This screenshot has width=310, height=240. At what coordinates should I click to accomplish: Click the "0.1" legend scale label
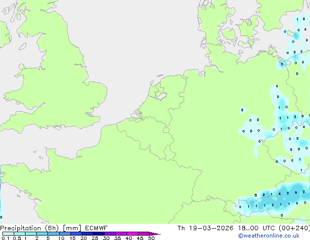(x=5, y=238)
